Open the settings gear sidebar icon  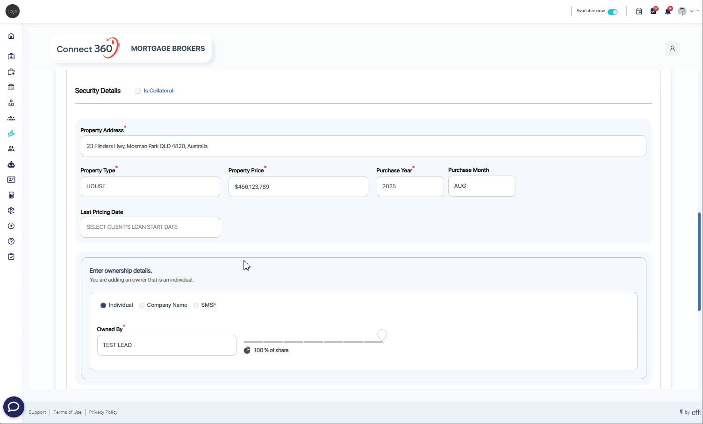pyautogui.click(x=11, y=211)
